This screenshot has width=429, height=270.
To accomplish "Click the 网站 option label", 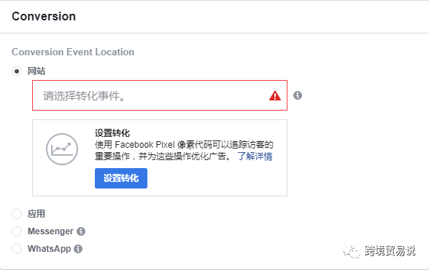I will [36, 71].
